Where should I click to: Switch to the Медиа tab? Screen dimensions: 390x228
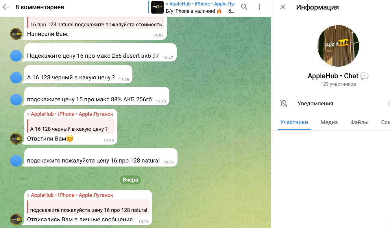pyautogui.click(x=329, y=122)
